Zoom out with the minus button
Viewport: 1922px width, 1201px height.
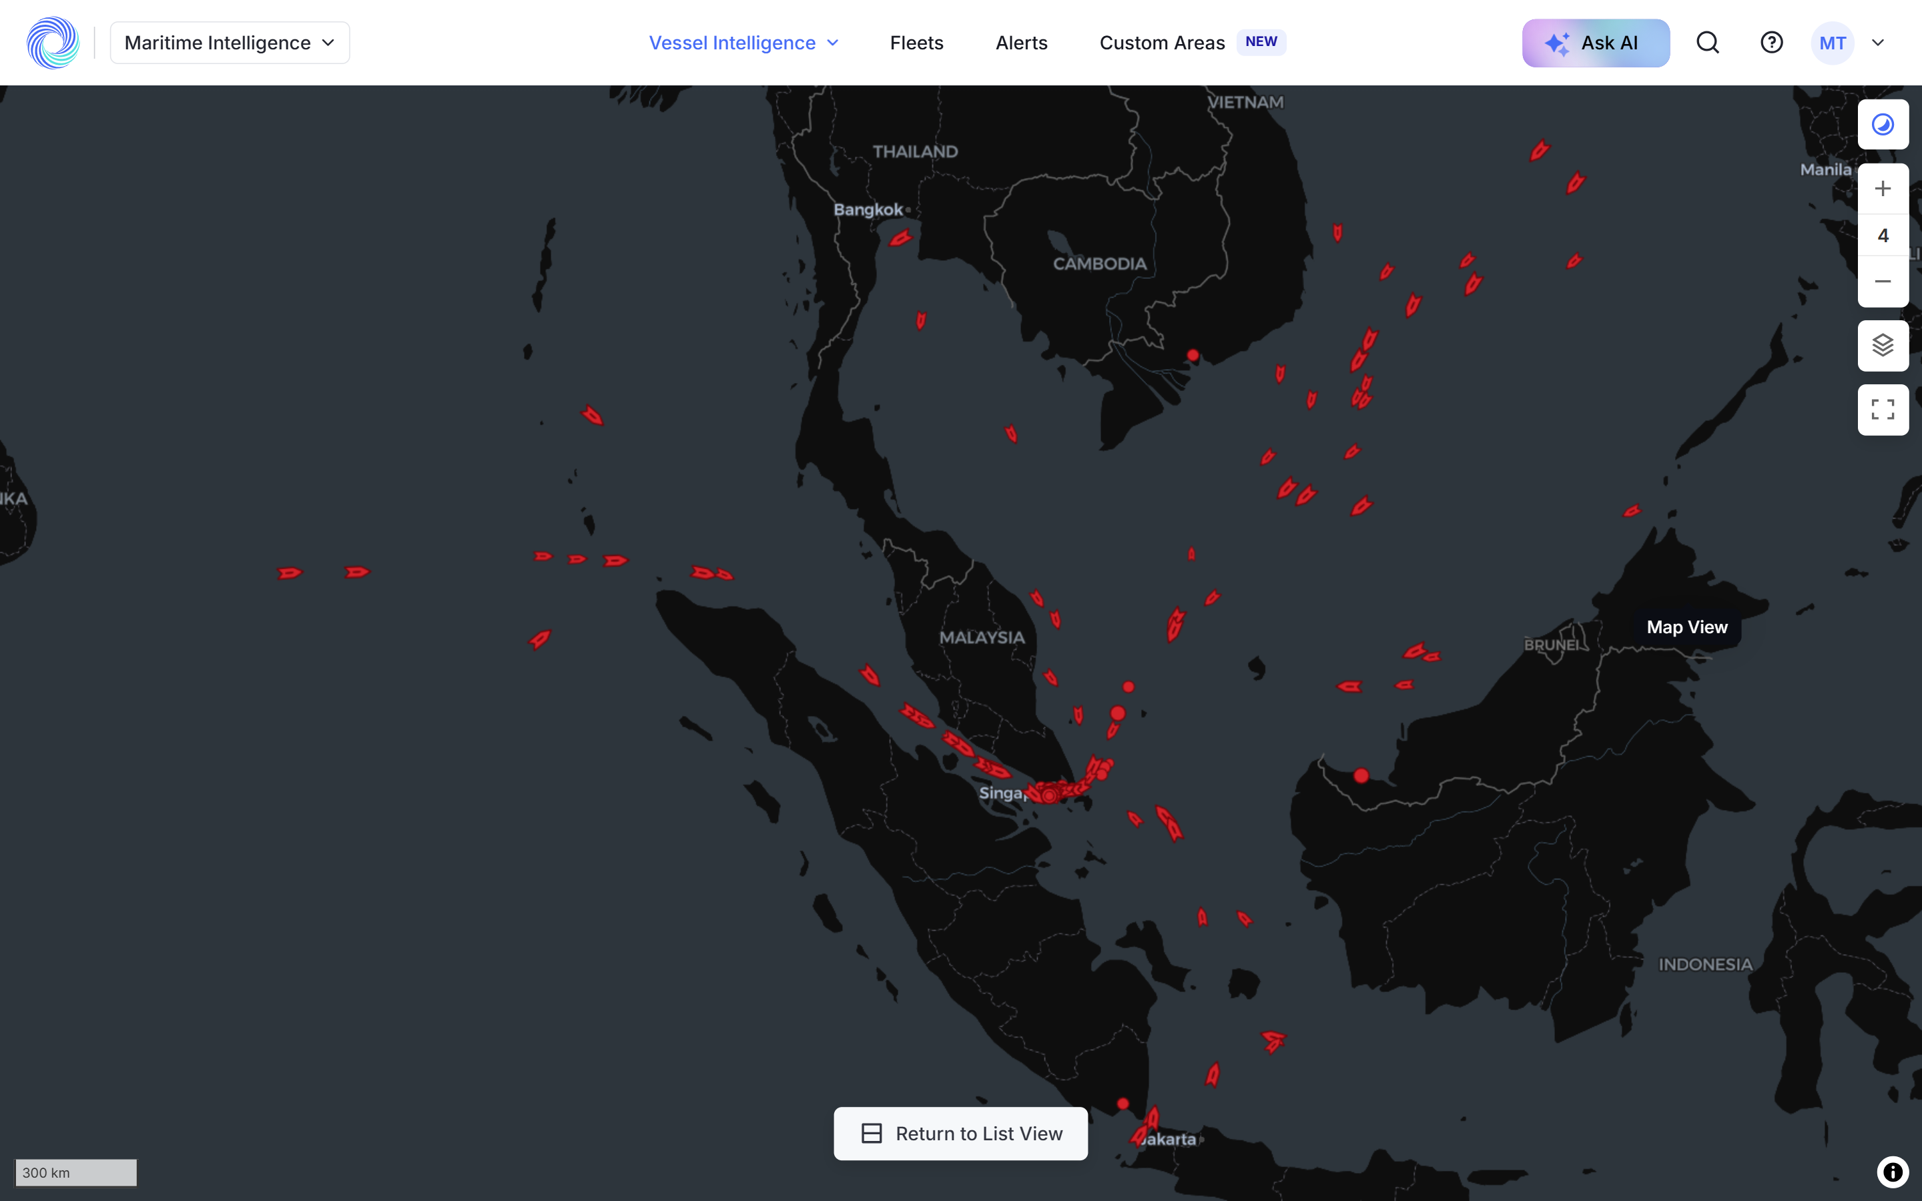click(x=1882, y=282)
